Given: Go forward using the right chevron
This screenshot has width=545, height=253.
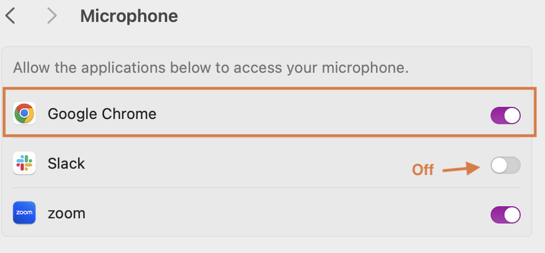Looking at the screenshot, I should click(52, 16).
